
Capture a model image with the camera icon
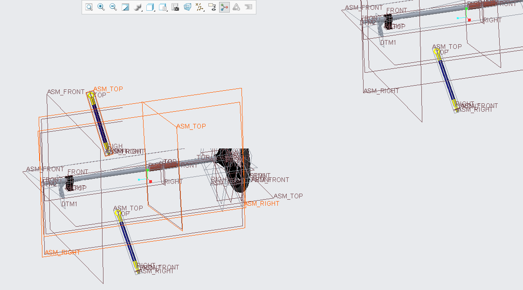coord(174,7)
